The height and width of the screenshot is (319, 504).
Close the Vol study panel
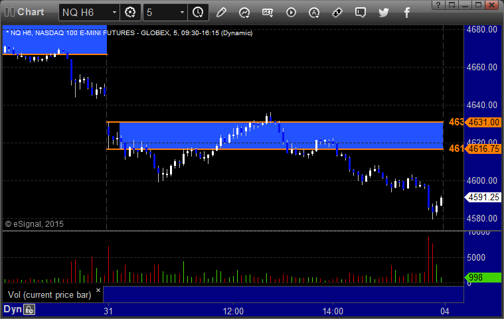click(98, 290)
